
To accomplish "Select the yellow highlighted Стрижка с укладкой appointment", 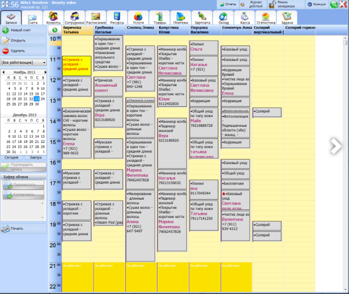I will [x=77, y=66].
